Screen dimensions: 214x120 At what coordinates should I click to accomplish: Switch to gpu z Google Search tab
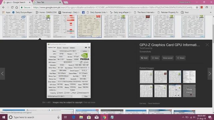(16, 2)
